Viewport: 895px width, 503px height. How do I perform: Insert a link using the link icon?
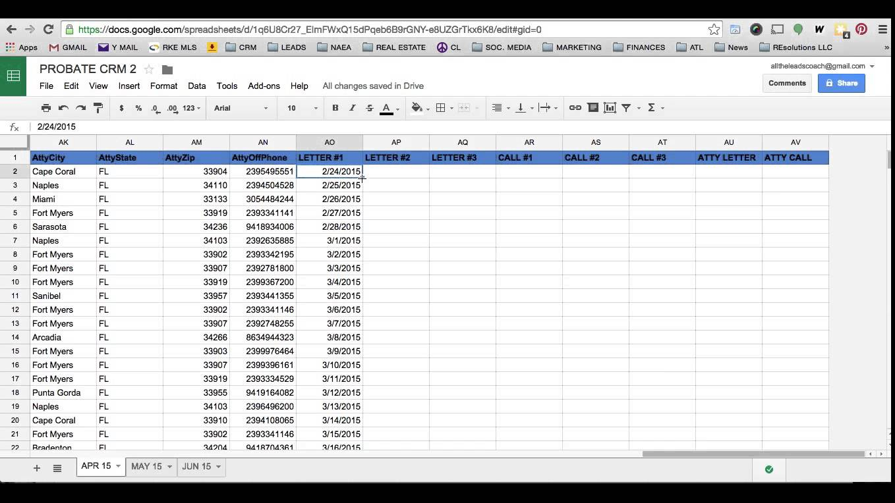[575, 108]
